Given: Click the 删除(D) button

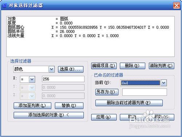Looking at the screenshot, I should (x=132, y=66).
